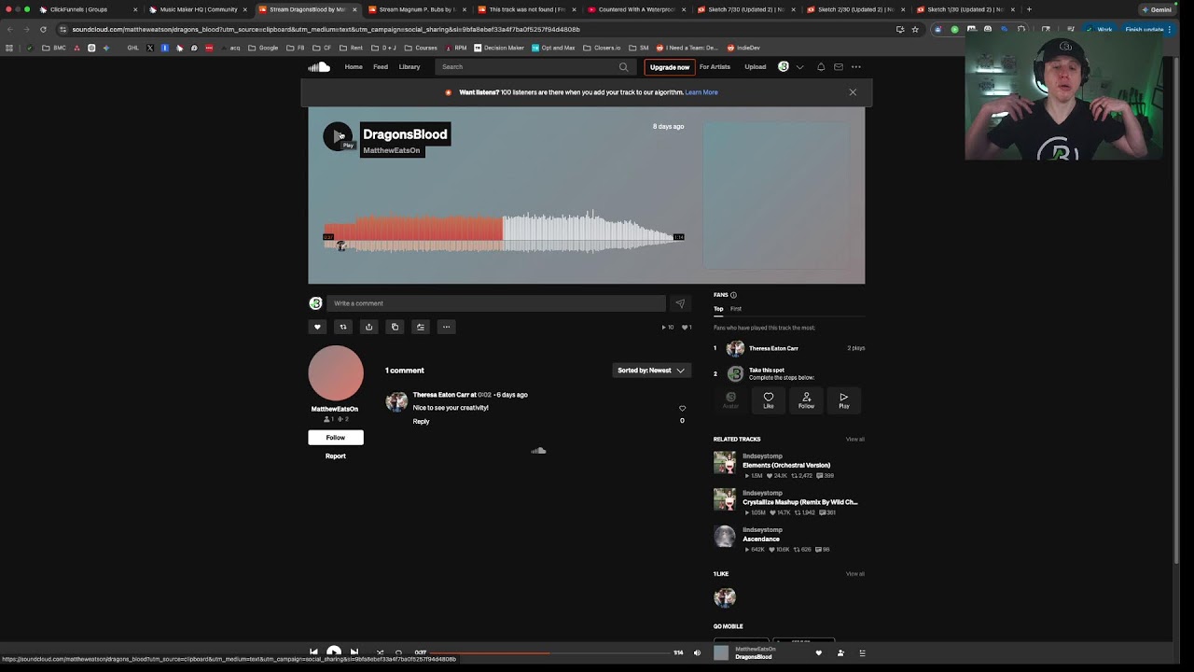Skip to next track in player bar

(x=354, y=652)
